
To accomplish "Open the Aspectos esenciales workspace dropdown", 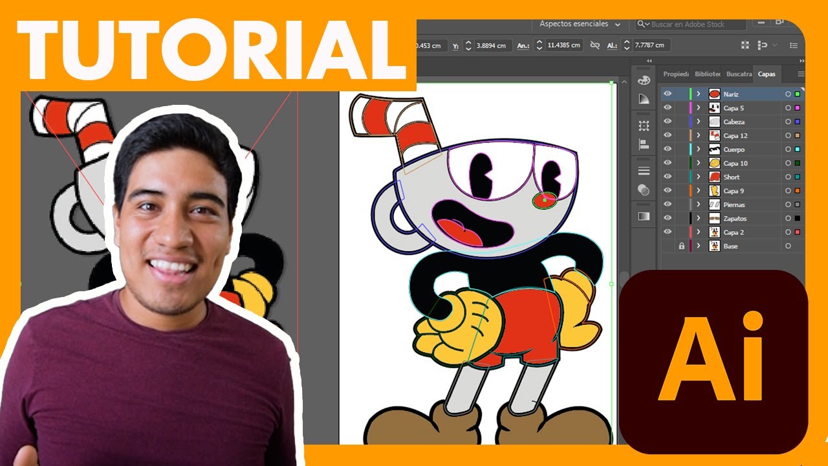I will coord(580,24).
